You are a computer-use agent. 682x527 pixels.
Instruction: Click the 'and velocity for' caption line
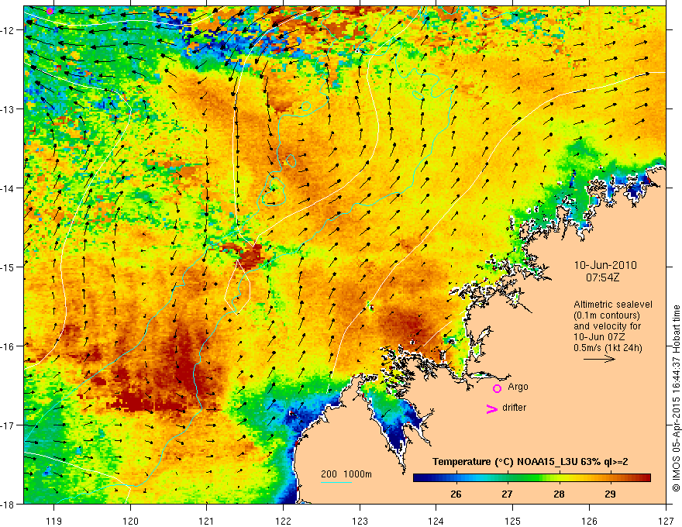[x=607, y=326]
